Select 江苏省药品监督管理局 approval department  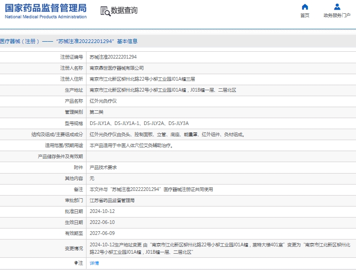(x=112, y=201)
